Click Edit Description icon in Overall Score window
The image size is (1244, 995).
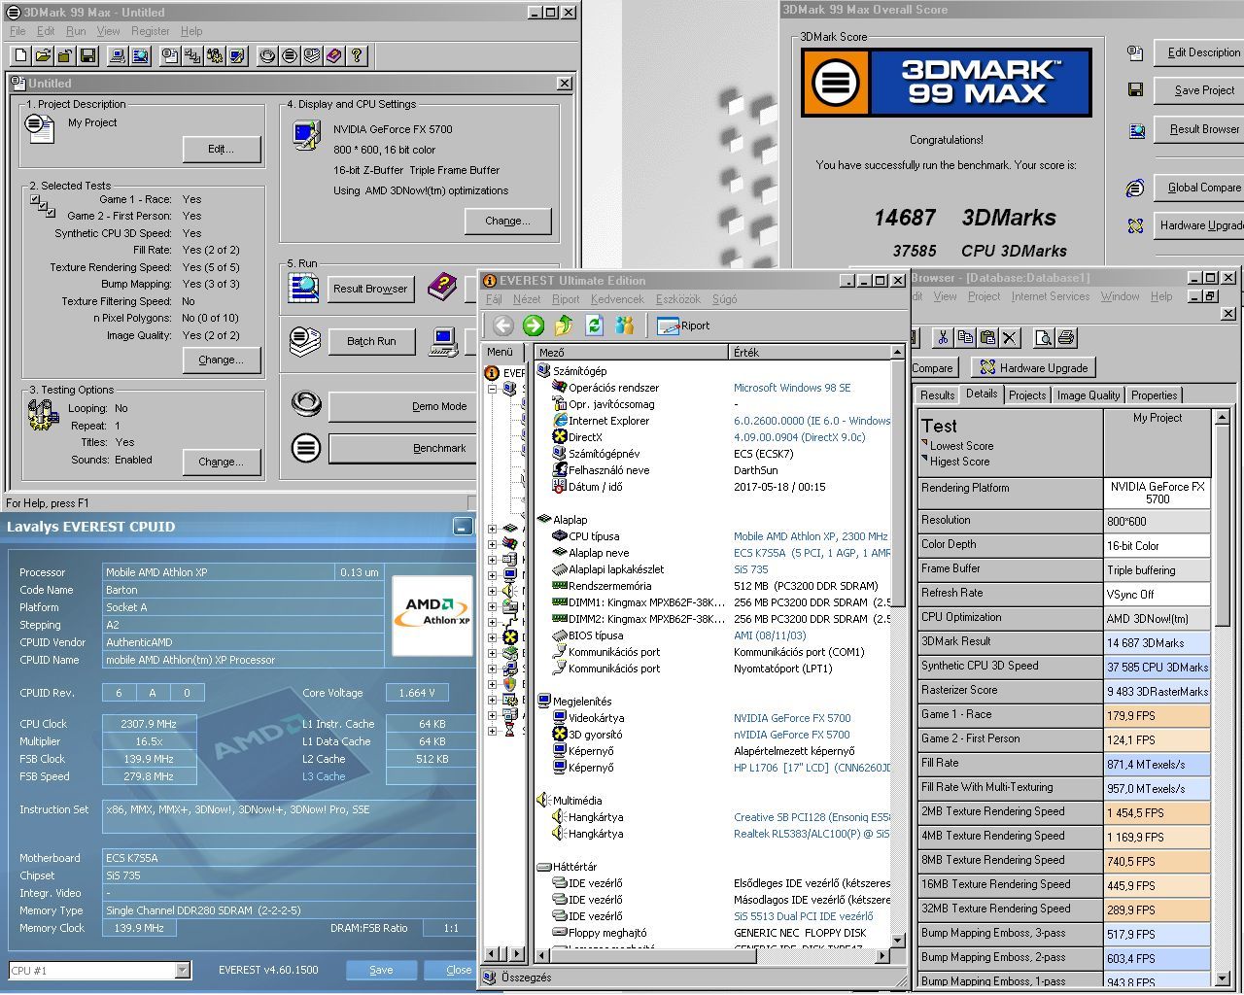(1135, 52)
